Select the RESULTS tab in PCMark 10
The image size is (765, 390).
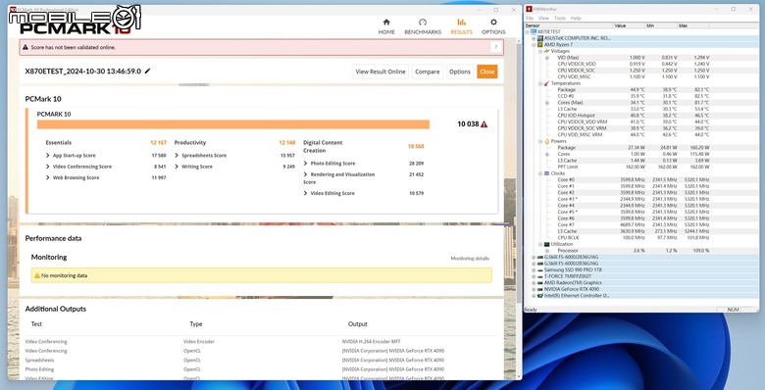click(x=461, y=26)
